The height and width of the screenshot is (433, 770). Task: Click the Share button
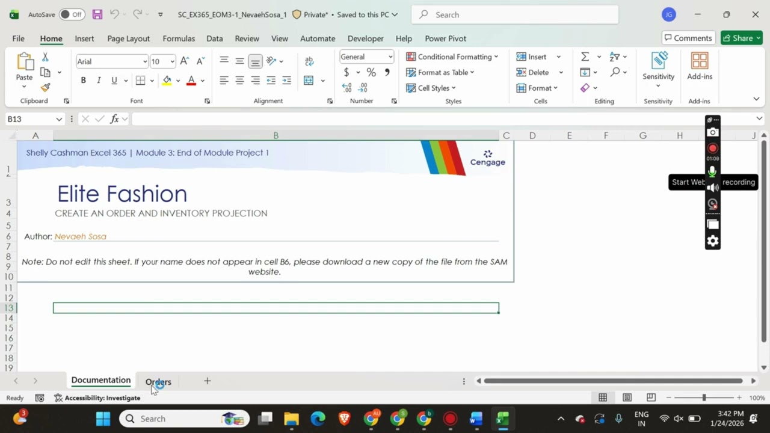pos(741,38)
